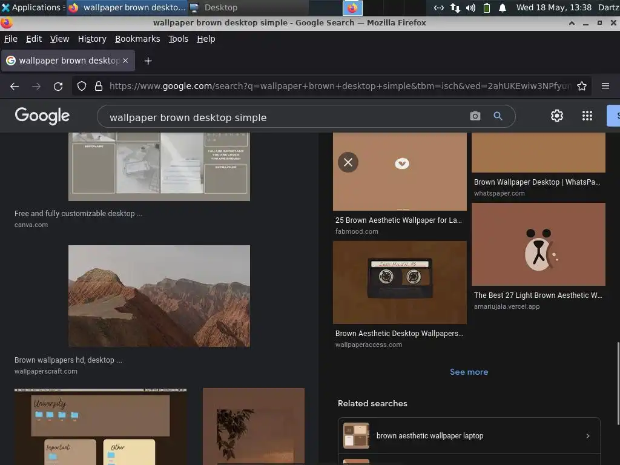Click the amariujala.vercel.app source text

point(507,306)
